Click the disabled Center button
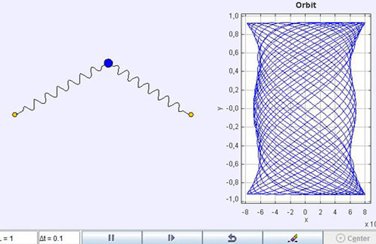This screenshot has width=376, height=244. click(x=350, y=238)
